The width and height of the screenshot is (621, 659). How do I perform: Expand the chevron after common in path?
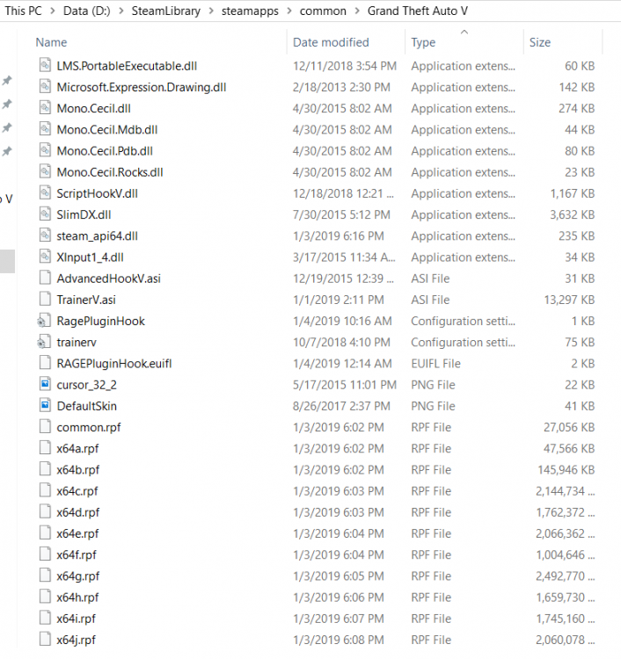pos(357,11)
